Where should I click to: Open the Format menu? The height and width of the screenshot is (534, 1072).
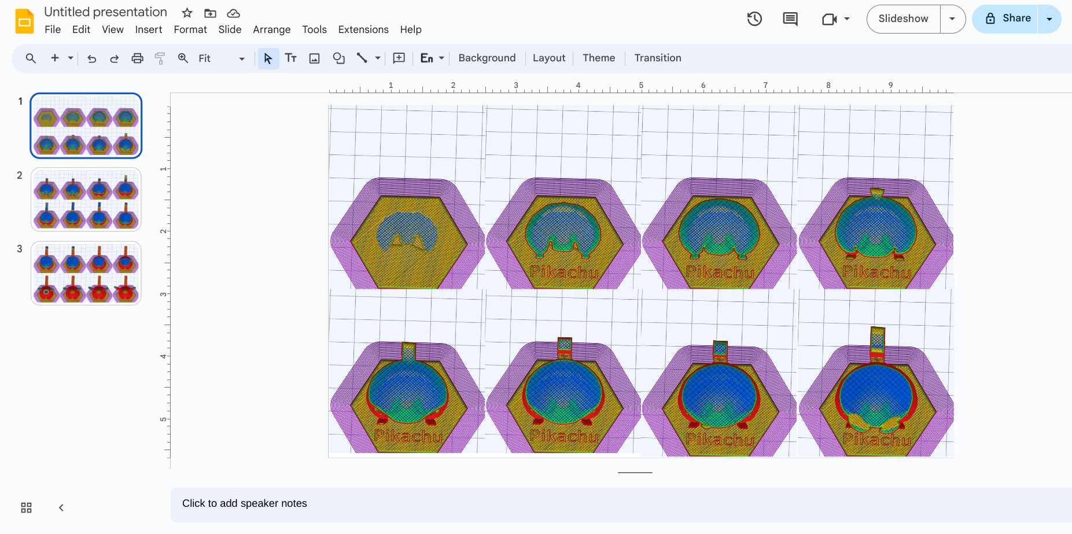190,30
